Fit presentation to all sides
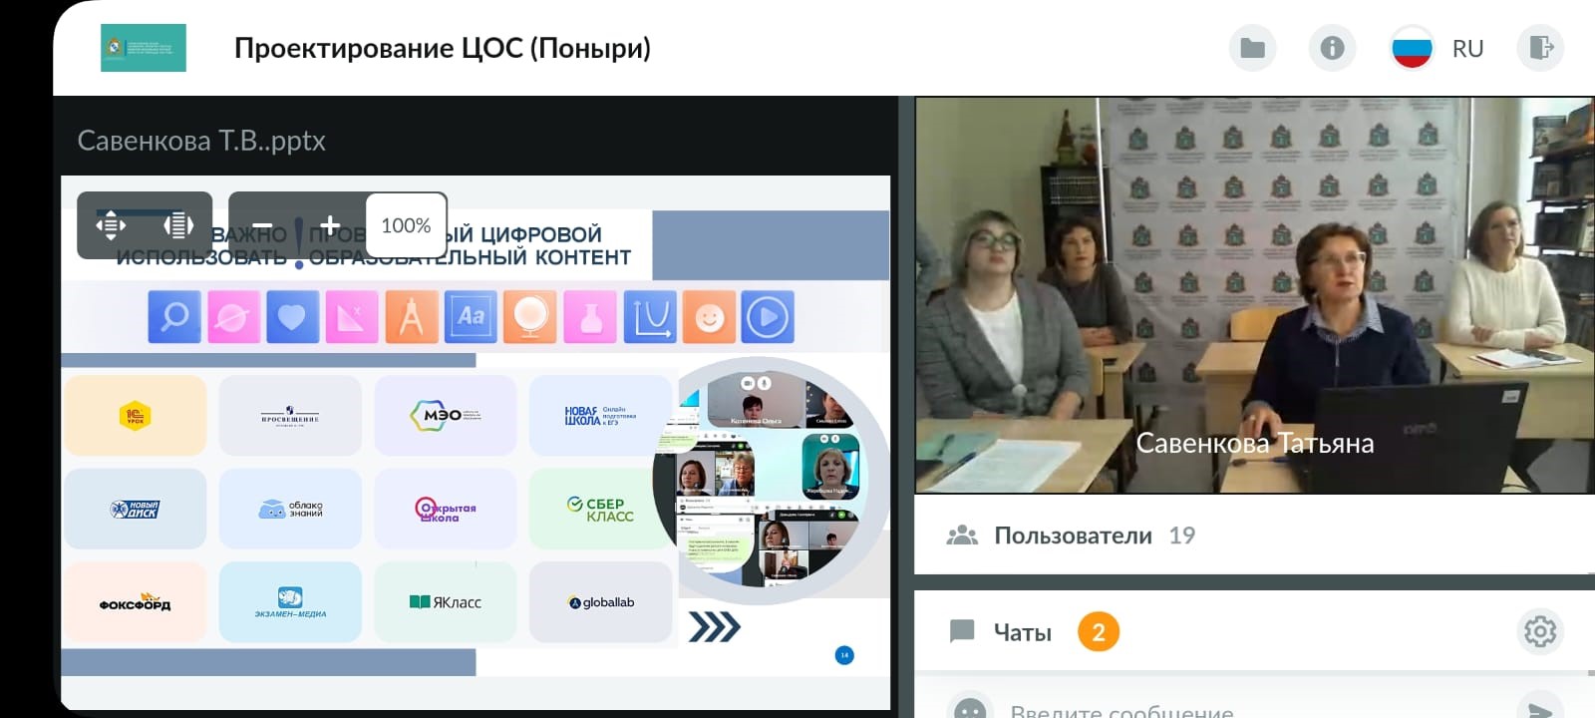Viewport: 1595px width, 718px height. [x=111, y=225]
